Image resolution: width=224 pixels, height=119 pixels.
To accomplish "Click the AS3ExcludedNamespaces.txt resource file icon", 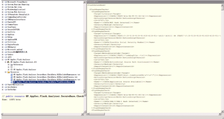I will click(x=11, y=80).
